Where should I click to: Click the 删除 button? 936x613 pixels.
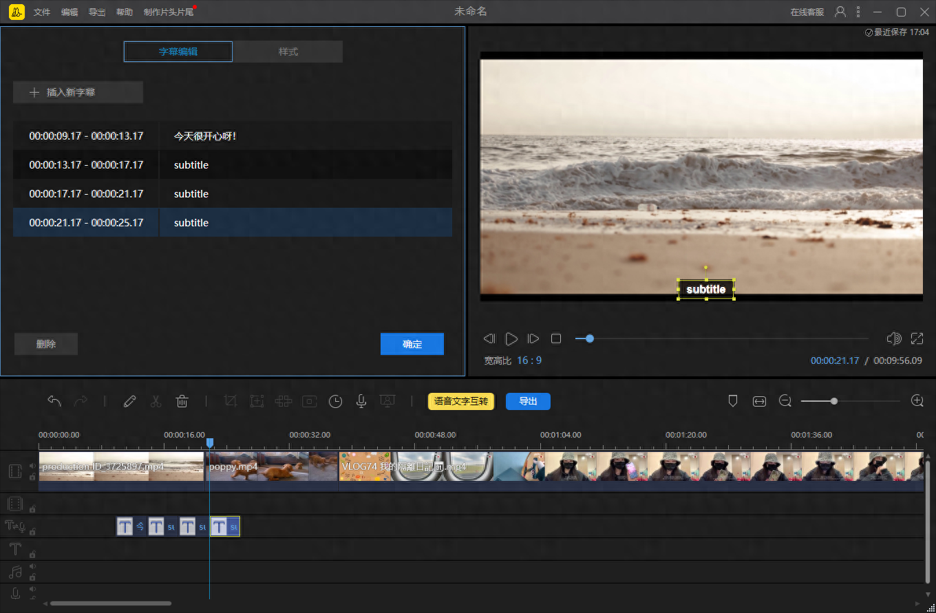pyautogui.click(x=46, y=344)
